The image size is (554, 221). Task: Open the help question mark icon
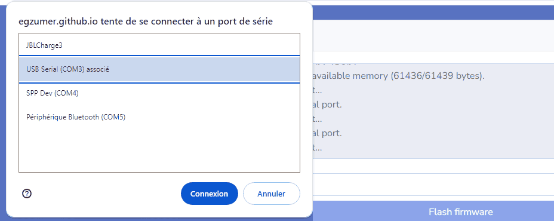point(27,194)
